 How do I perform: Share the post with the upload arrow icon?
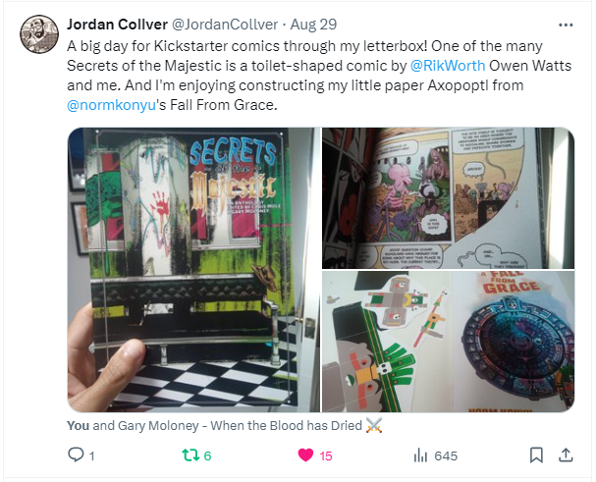566,455
